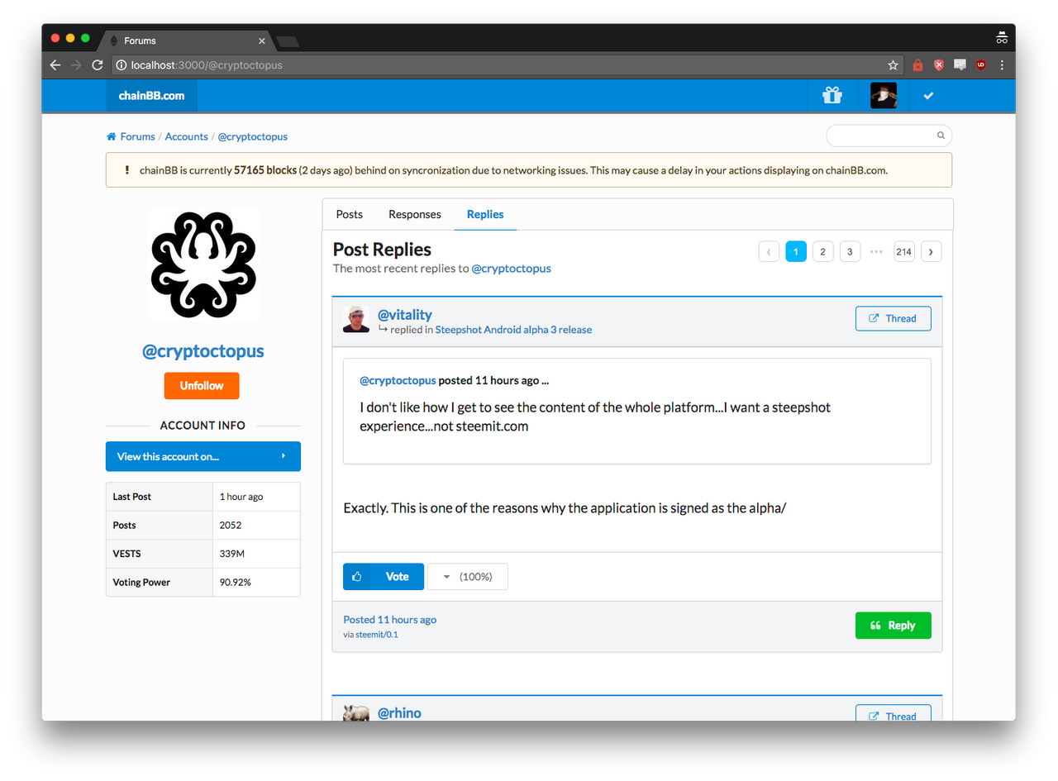Click the '57165 blocks' warning text
This screenshot has width=1058, height=781.
[265, 170]
